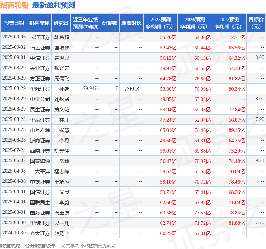
Task: Select the 2025预测净利润 column header
Action: click(x=161, y=23)
